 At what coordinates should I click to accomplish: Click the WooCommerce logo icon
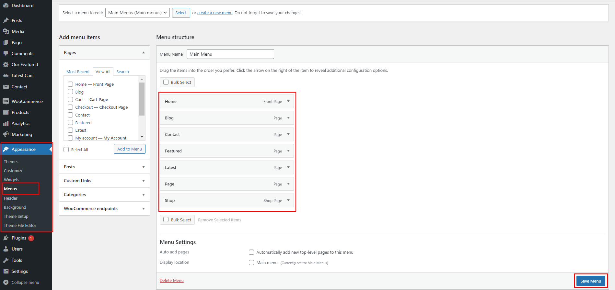[6, 101]
